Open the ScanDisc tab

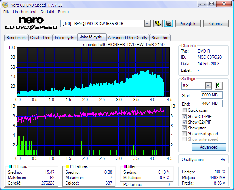point(160,38)
